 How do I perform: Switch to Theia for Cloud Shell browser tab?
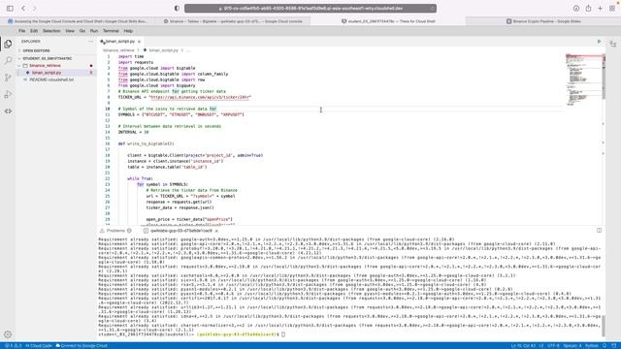click(x=388, y=21)
